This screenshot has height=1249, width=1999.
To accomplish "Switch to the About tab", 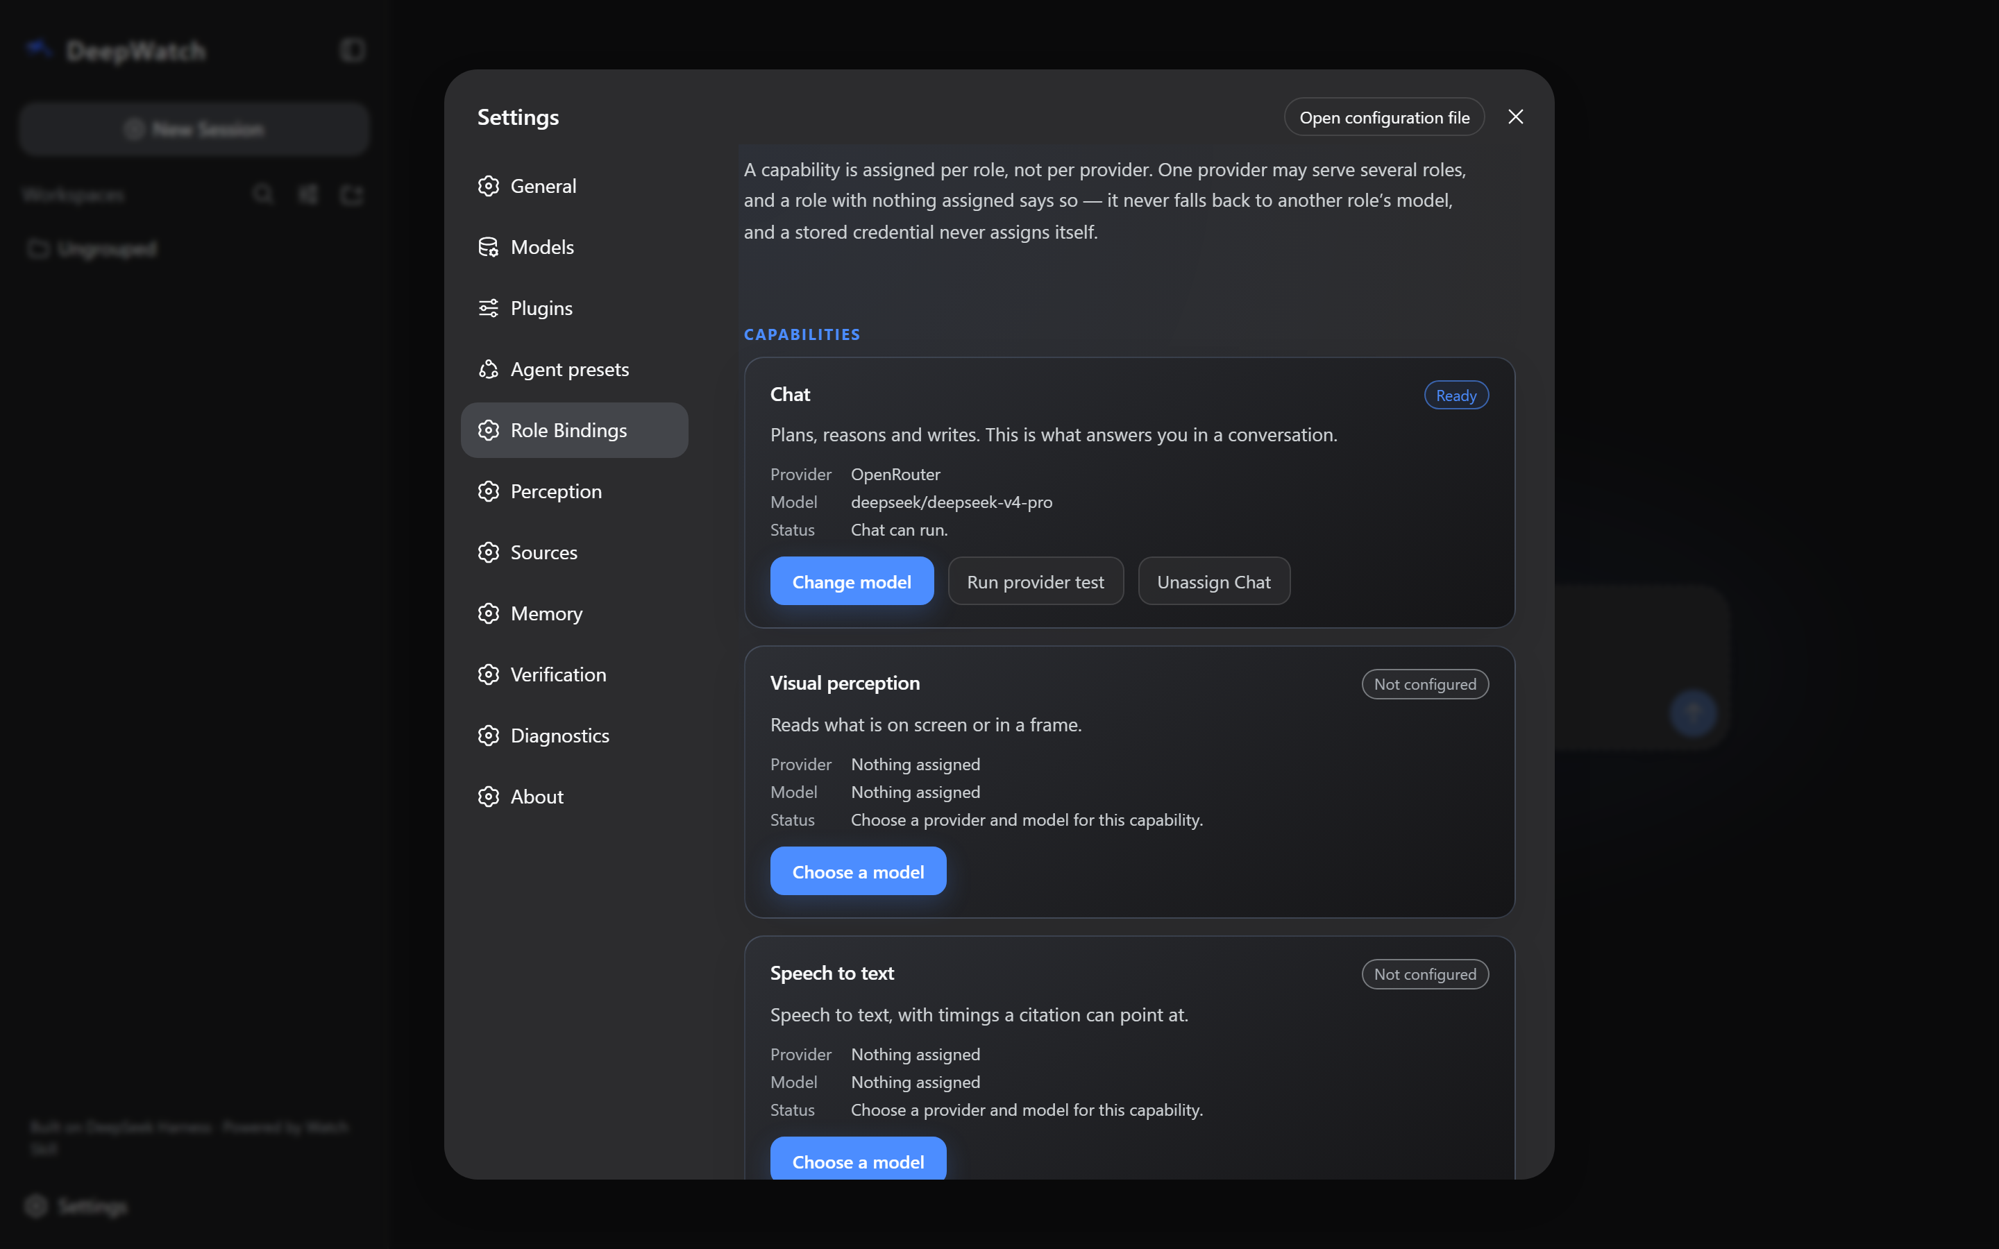I will point(574,797).
